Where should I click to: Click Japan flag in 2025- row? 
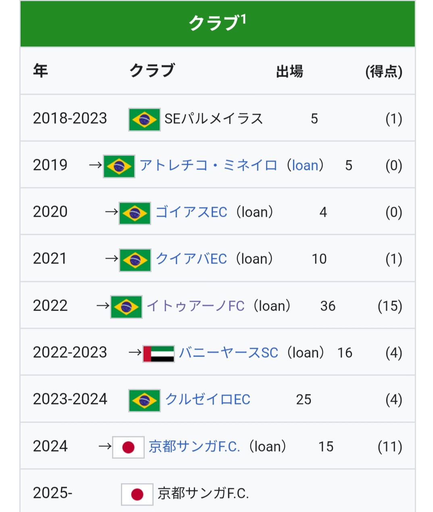click(137, 494)
